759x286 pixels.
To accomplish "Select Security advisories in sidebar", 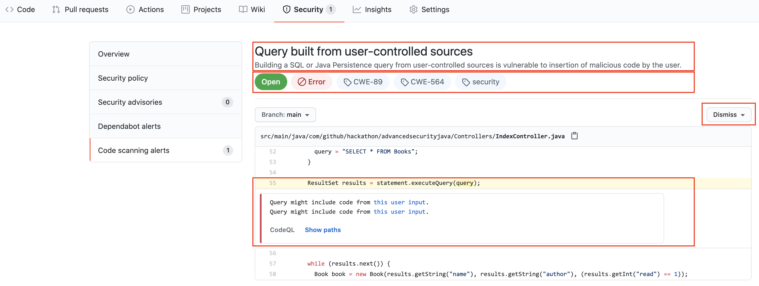I will point(130,102).
